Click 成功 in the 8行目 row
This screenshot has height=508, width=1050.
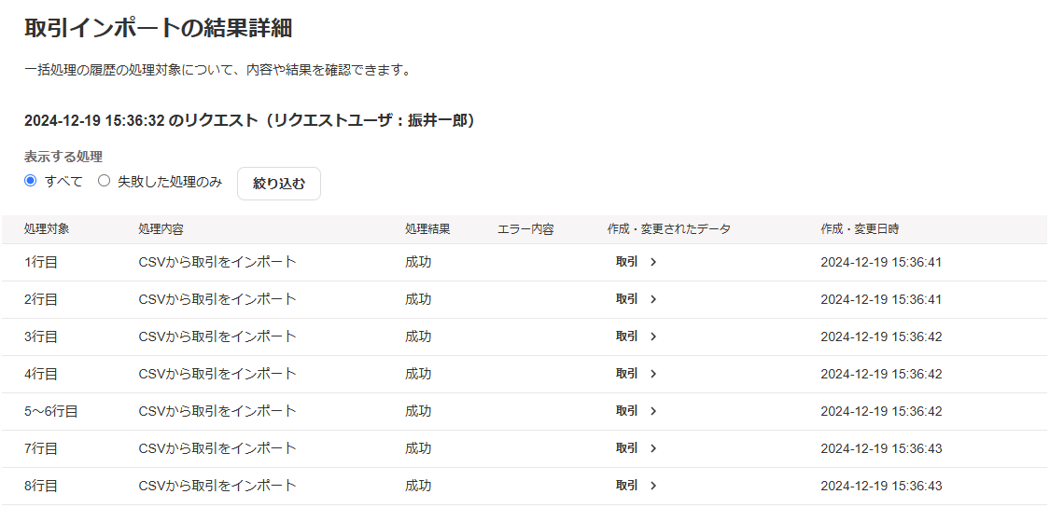click(418, 486)
